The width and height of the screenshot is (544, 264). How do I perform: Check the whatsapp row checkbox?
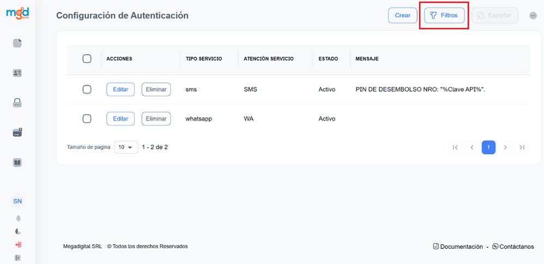87,118
